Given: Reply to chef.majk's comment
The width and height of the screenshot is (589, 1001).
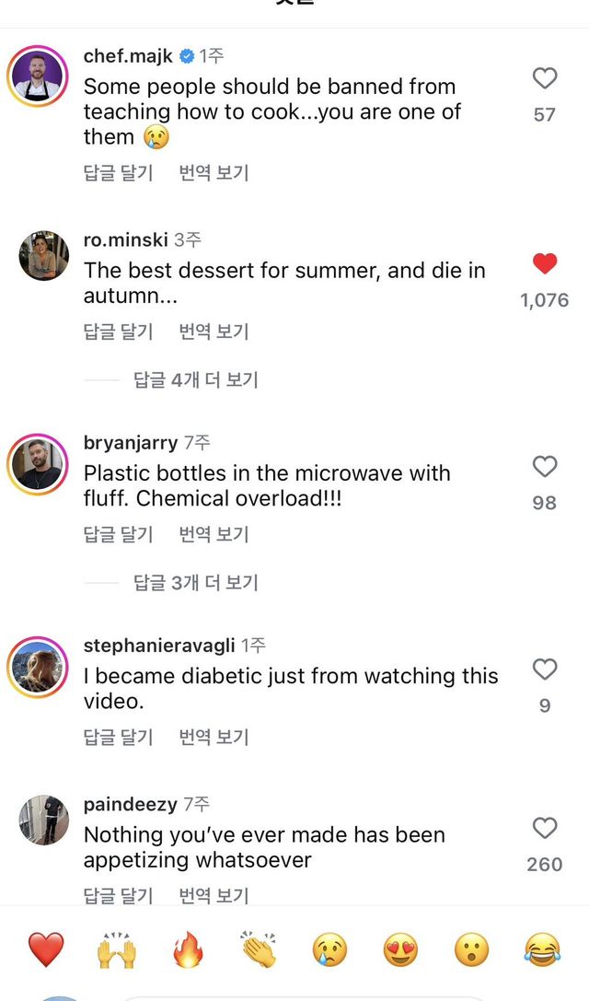Looking at the screenshot, I should click(x=119, y=172).
